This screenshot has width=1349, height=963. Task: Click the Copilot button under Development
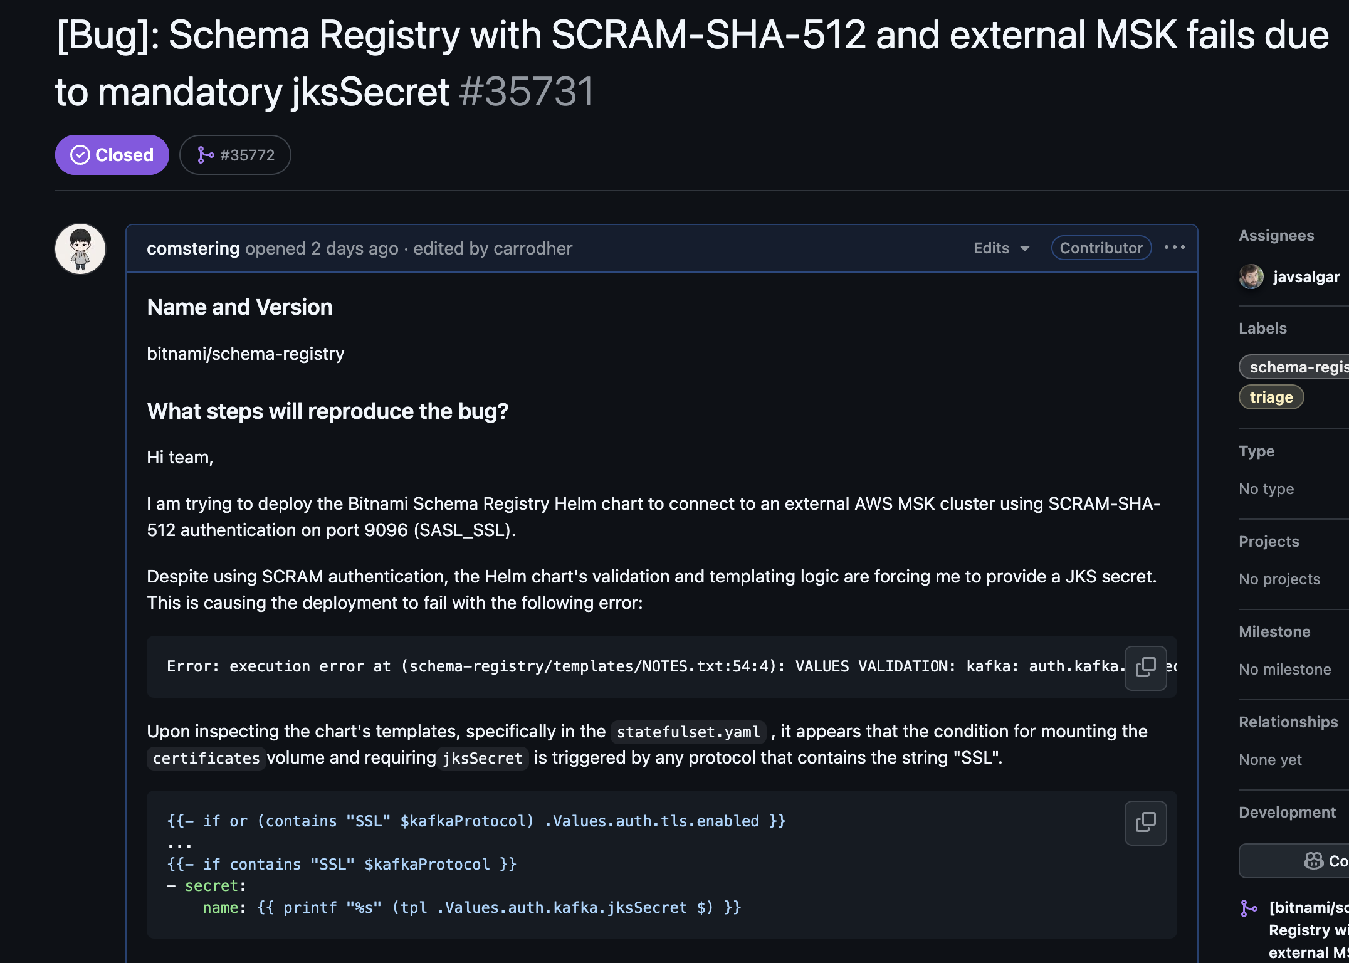tap(1295, 861)
